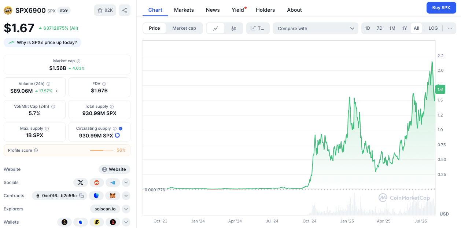Show Circulating supply info icon
461x228 pixels.
click(115, 129)
